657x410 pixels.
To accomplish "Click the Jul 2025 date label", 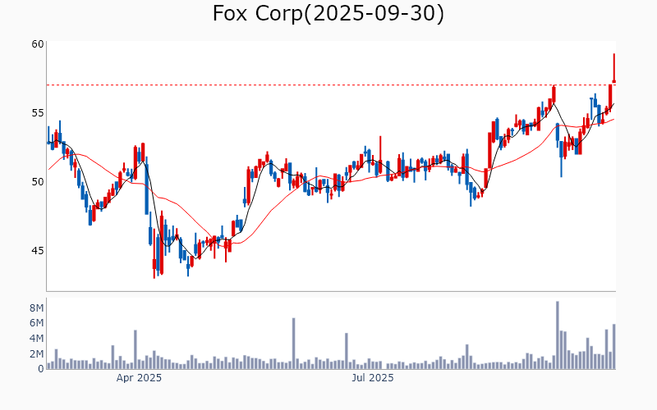I will coord(373,378).
